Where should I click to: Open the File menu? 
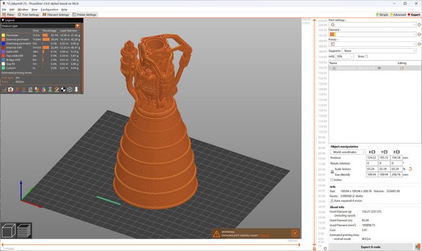tap(4, 9)
